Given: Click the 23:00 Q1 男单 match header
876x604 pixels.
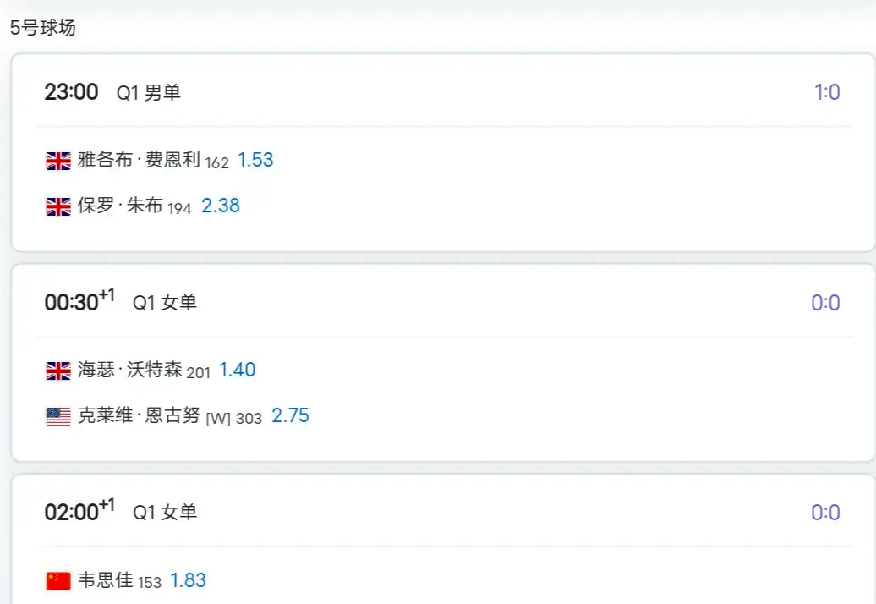Looking at the screenshot, I should (112, 92).
